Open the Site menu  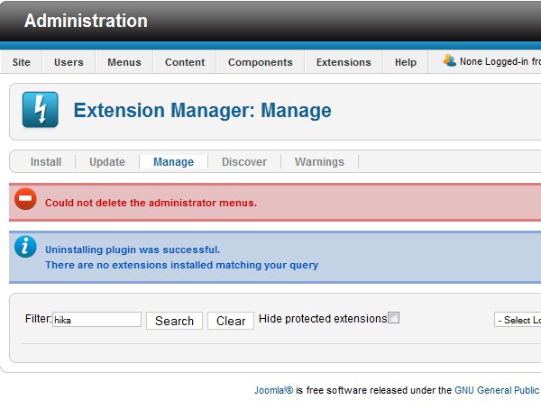coord(22,62)
